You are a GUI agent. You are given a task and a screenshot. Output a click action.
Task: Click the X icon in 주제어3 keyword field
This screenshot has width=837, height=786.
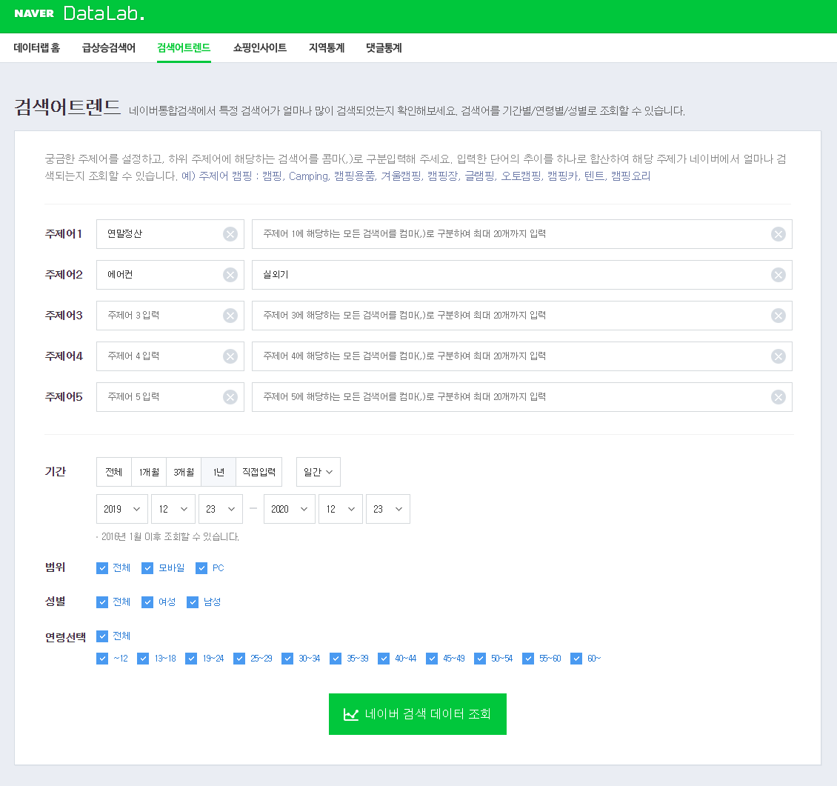[x=230, y=316]
